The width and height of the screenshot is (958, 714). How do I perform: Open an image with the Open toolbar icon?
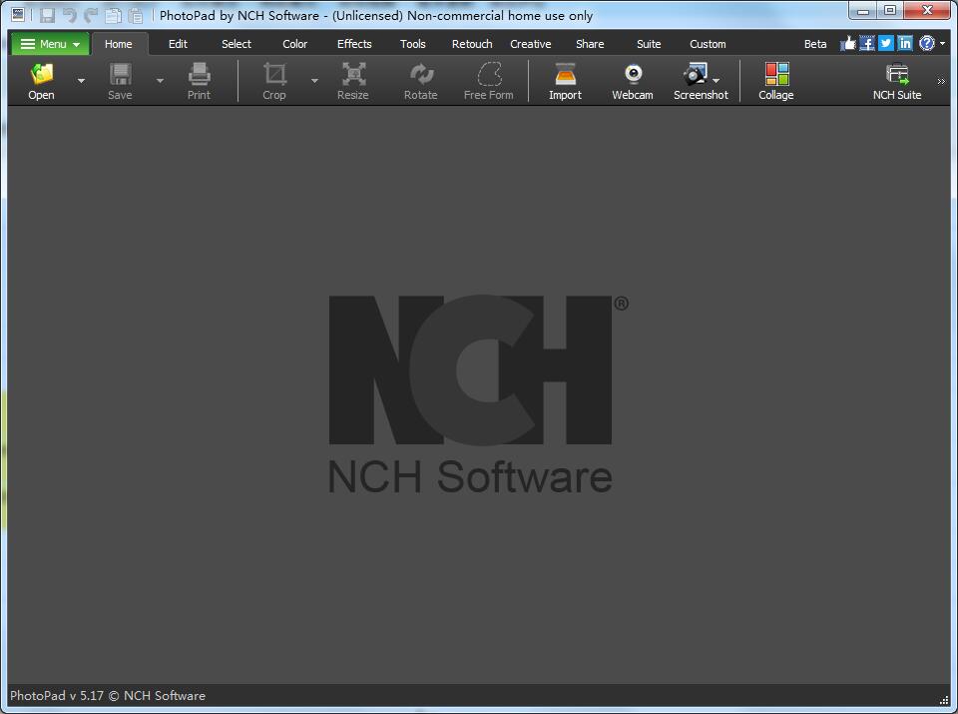[x=41, y=81]
